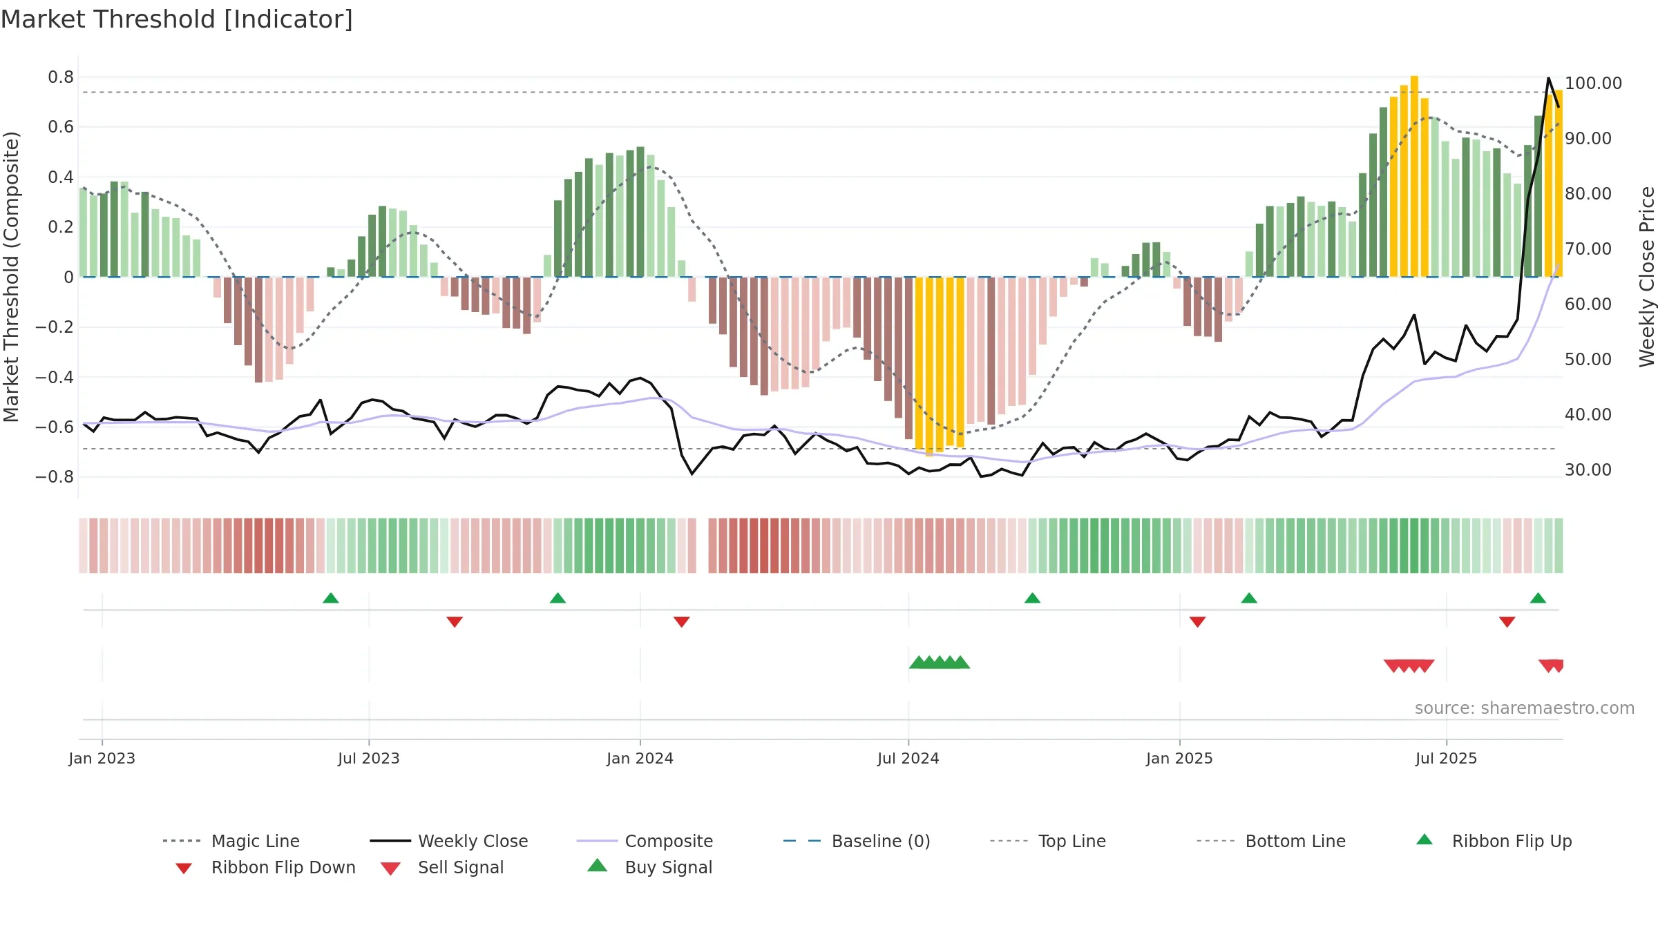1658x932 pixels.
Task: Click the Jan 2024 x-axis label
Action: (x=640, y=758)
